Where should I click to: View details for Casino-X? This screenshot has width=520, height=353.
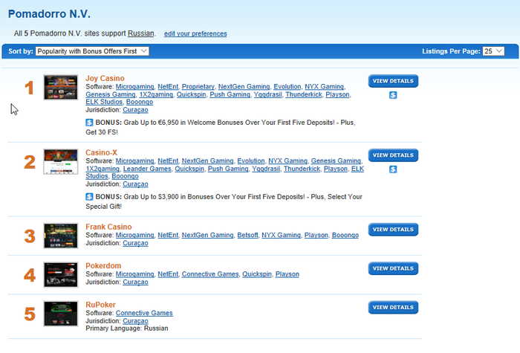tap(393, 155)
